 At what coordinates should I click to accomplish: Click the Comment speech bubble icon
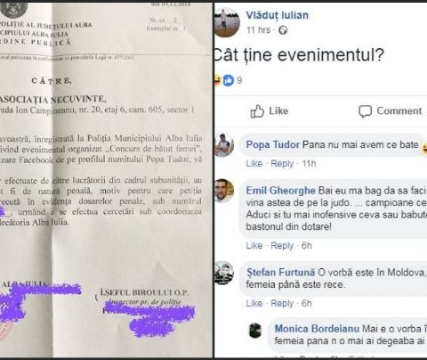tap(365, 111)
